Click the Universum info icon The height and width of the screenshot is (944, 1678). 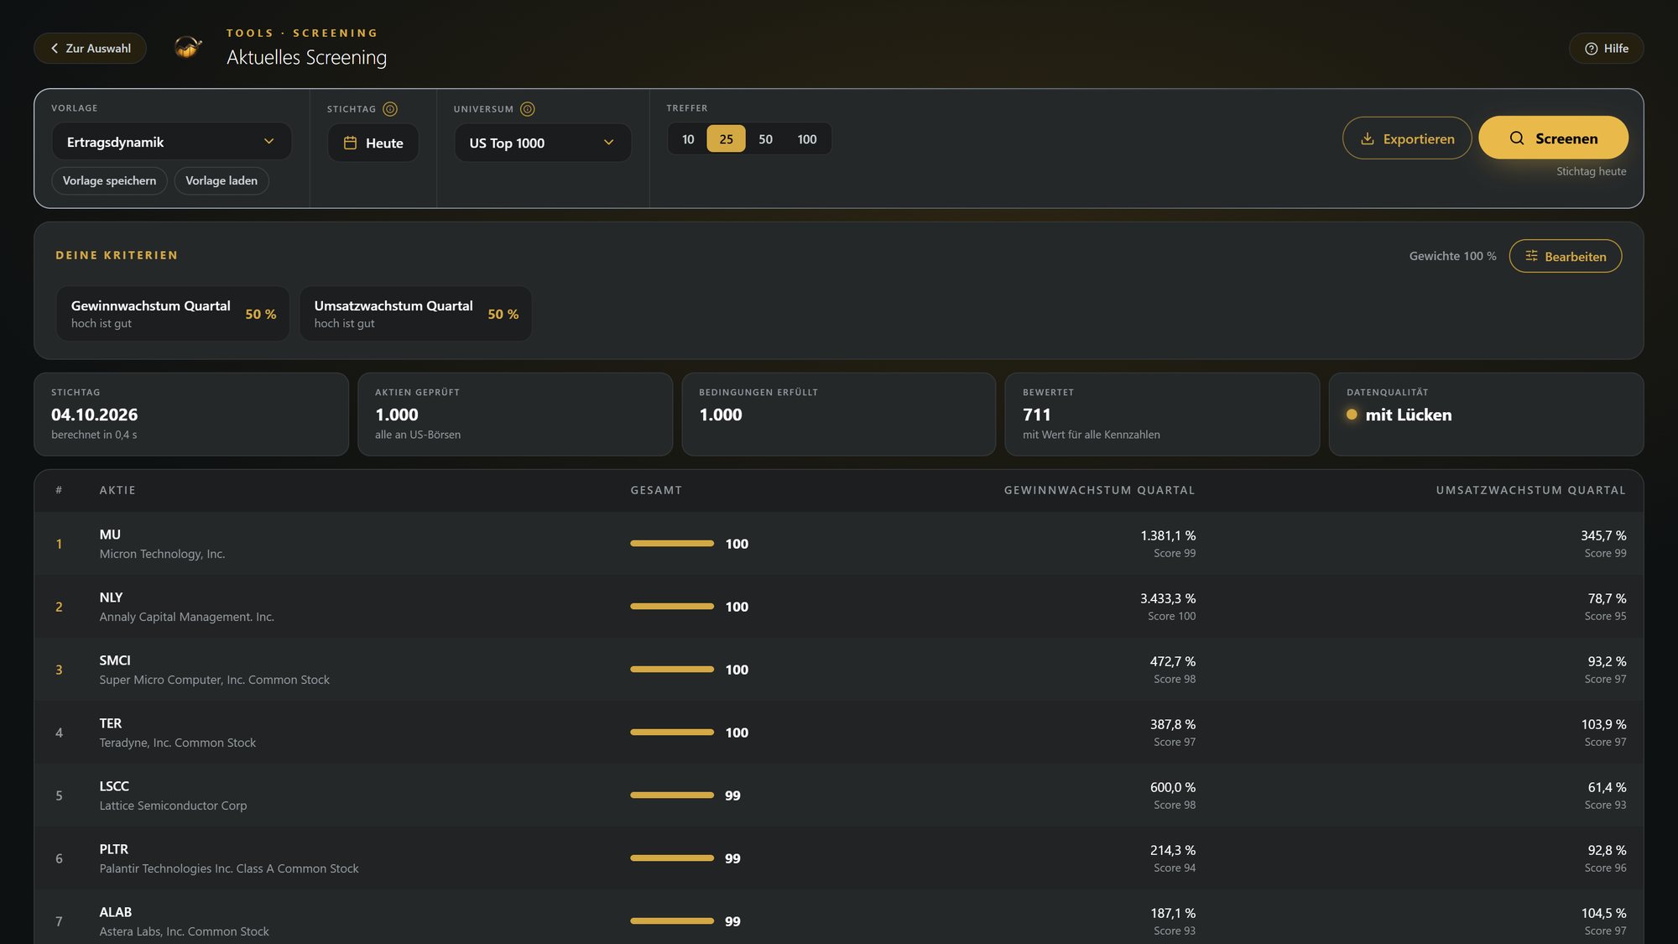(x=528, y=109)
